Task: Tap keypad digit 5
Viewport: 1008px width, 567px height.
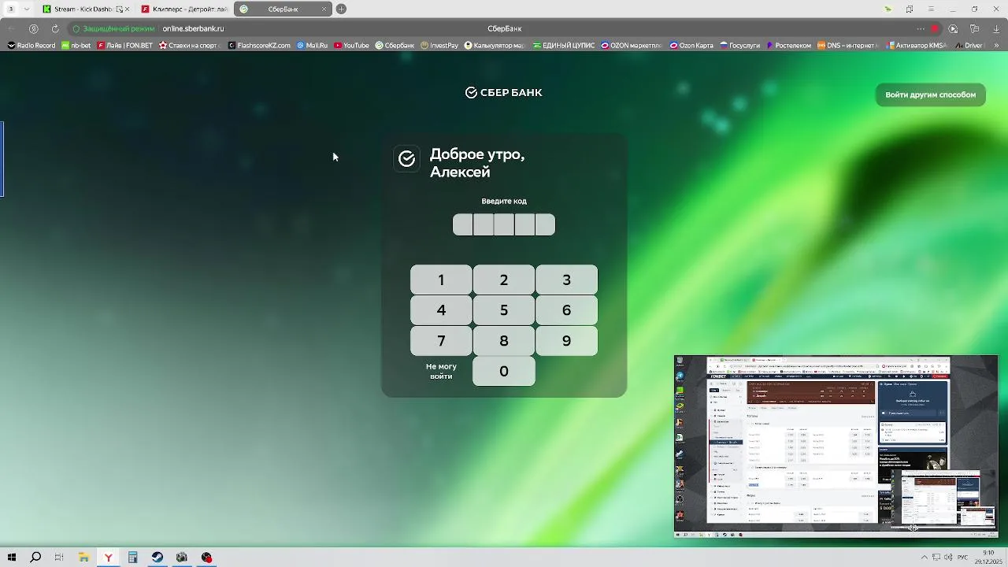Action: 504,310
